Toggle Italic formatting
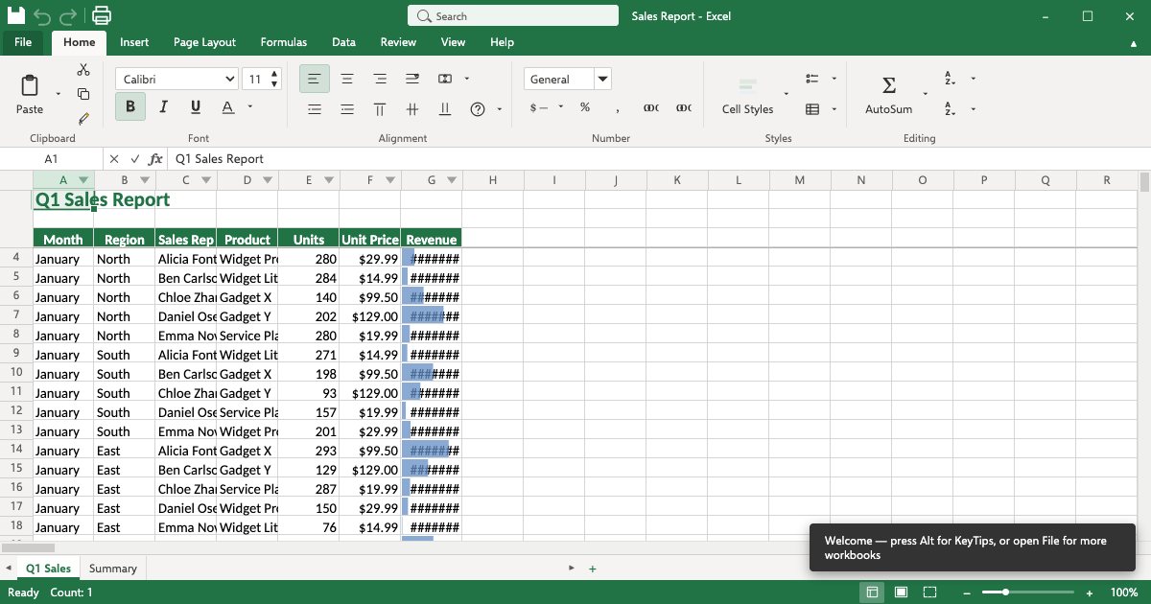This screenshot has height=604, width=1151. pos(163,106)
